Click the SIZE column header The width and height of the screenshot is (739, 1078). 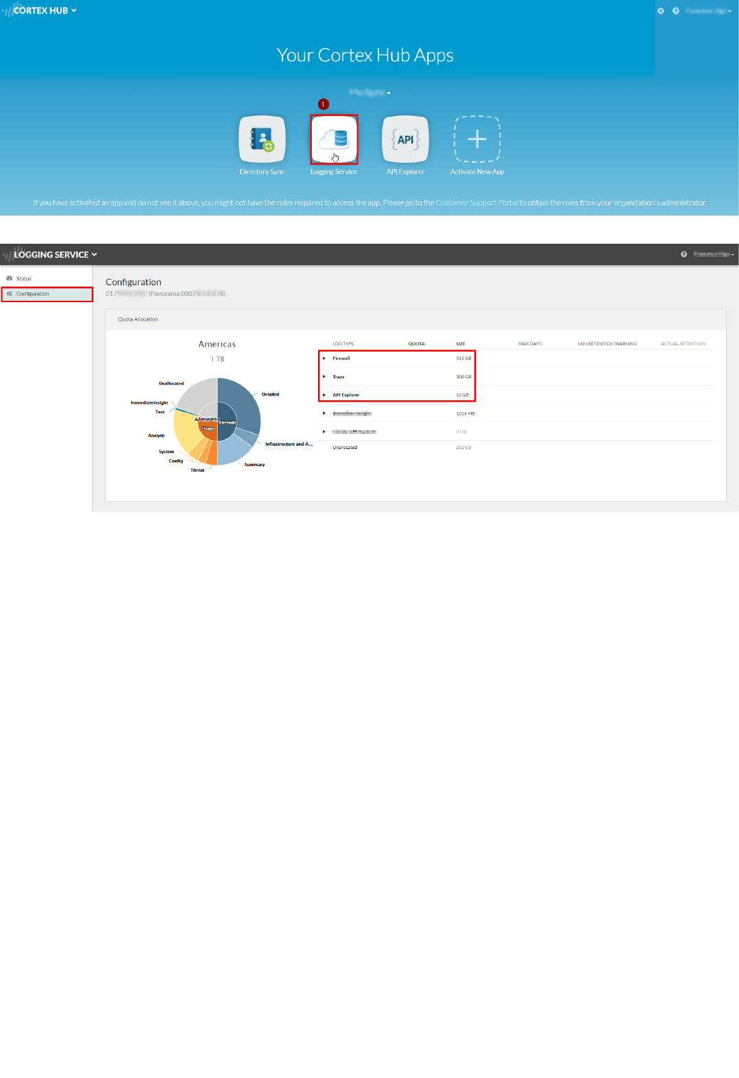[460, 344]
